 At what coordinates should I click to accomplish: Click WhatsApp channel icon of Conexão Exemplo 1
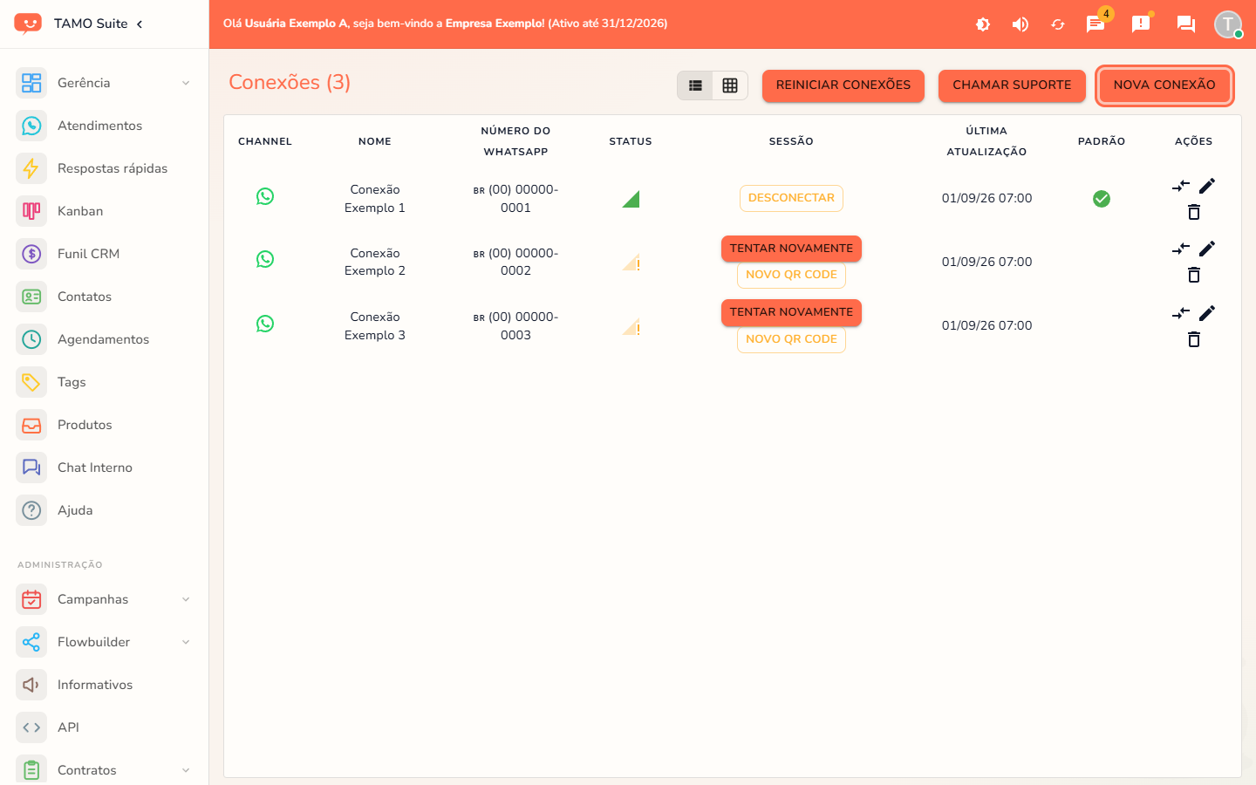[x=265, y=196]
